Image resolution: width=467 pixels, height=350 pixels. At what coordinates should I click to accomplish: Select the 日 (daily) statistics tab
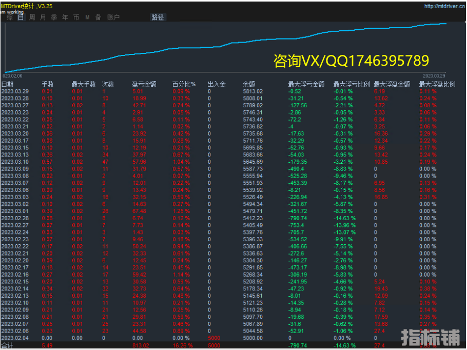21,17
